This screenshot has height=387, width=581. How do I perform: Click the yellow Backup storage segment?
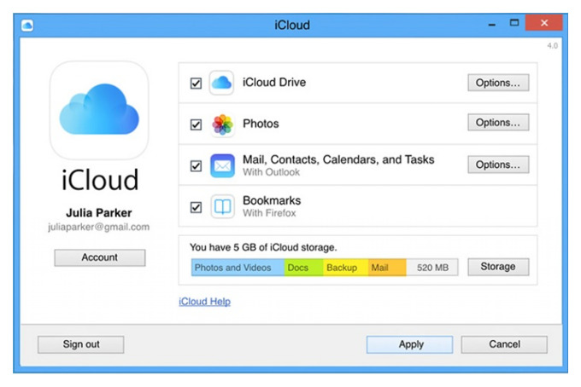(345, 268)
